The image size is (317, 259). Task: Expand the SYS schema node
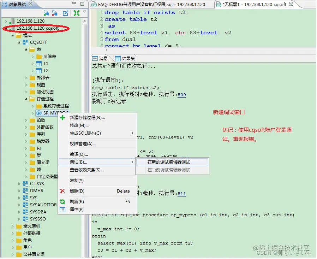click(19, 198)
